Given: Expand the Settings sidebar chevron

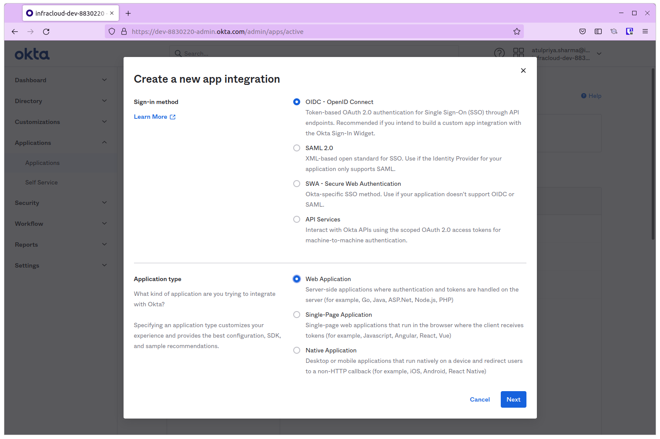Looking at the screenshot, I should 104,265.
